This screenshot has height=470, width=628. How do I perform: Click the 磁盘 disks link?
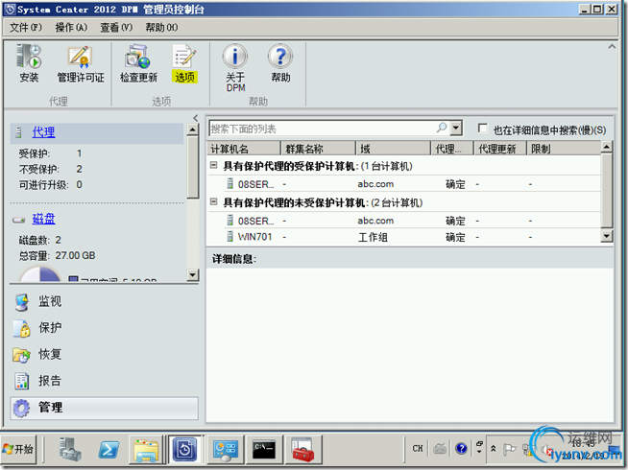click(43, 219)
